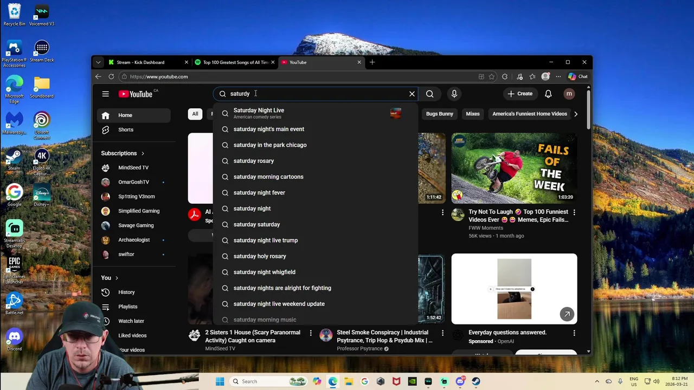The height and width of the screenshot is (390, 694).
Task: Select America's Funniest Home Videos chip
Action: [x=530, y=114]
